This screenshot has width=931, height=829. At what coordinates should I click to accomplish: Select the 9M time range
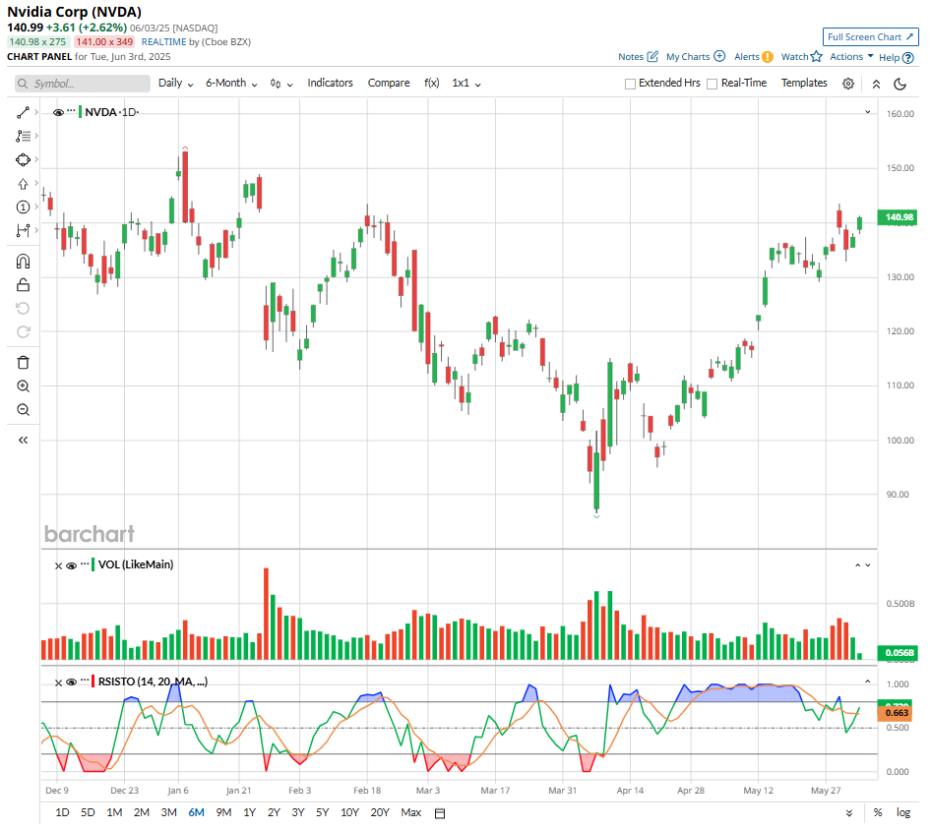[x=223, y=813]
